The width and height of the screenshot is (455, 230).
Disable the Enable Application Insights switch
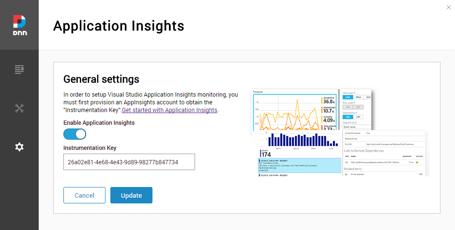[75, 134]
